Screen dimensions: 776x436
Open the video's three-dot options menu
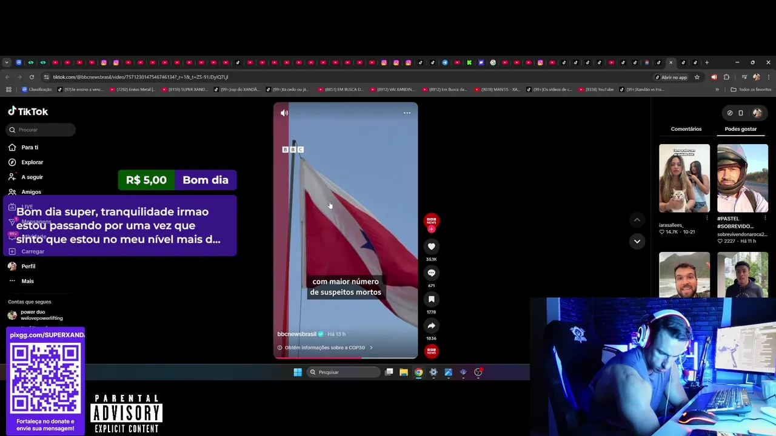[x=407, y=113]
